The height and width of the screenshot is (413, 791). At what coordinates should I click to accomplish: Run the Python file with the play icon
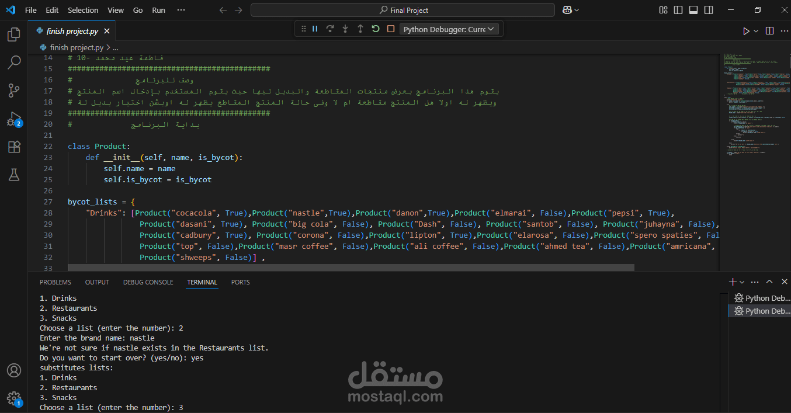746,31
